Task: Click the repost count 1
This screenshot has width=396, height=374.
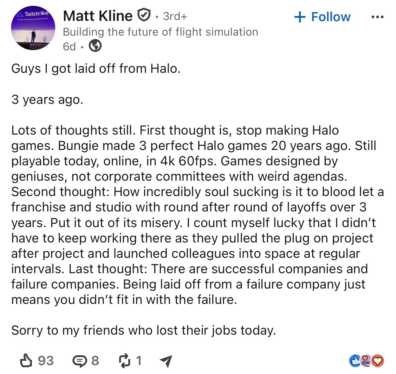Action: [x=139, y=361]
